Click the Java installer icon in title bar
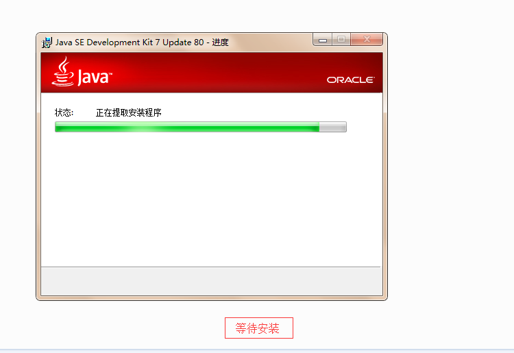 (47, 42)
